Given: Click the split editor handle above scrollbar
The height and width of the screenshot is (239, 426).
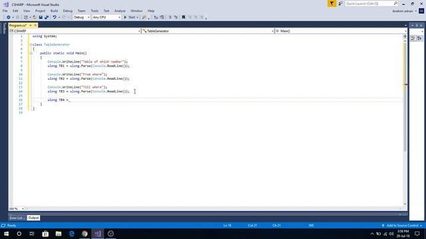Looking at the screenshot, I should coord(405,37).
